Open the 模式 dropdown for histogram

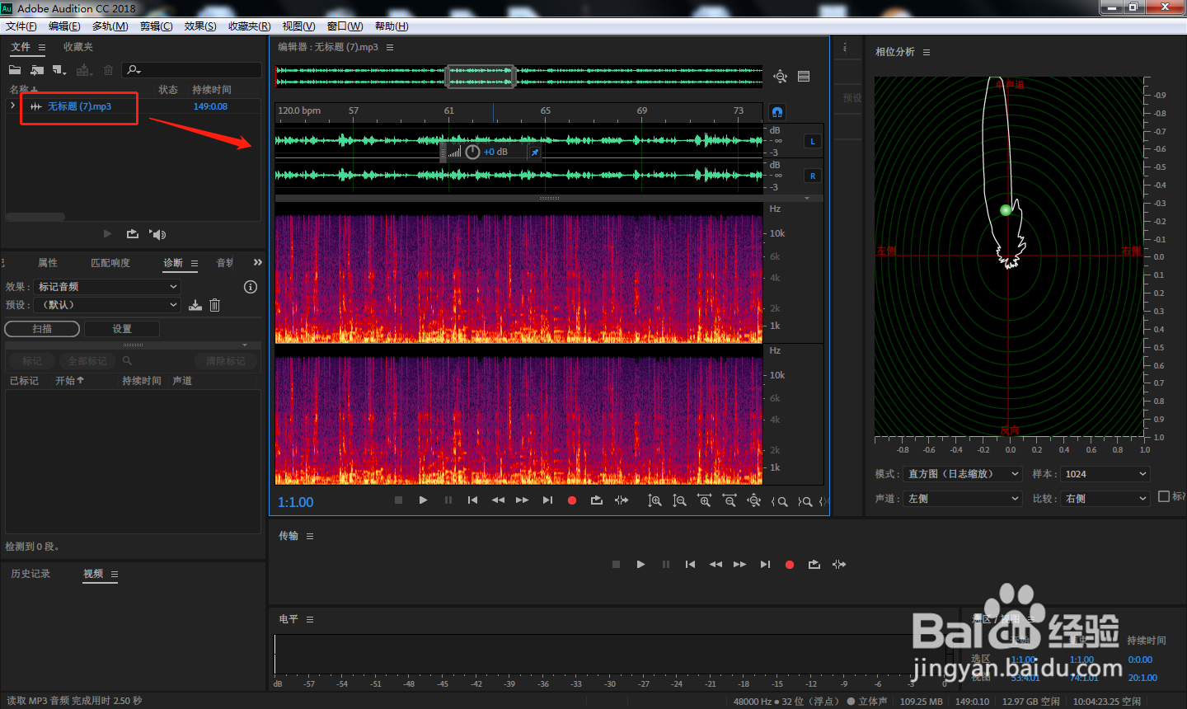click(x=963, y=474)
